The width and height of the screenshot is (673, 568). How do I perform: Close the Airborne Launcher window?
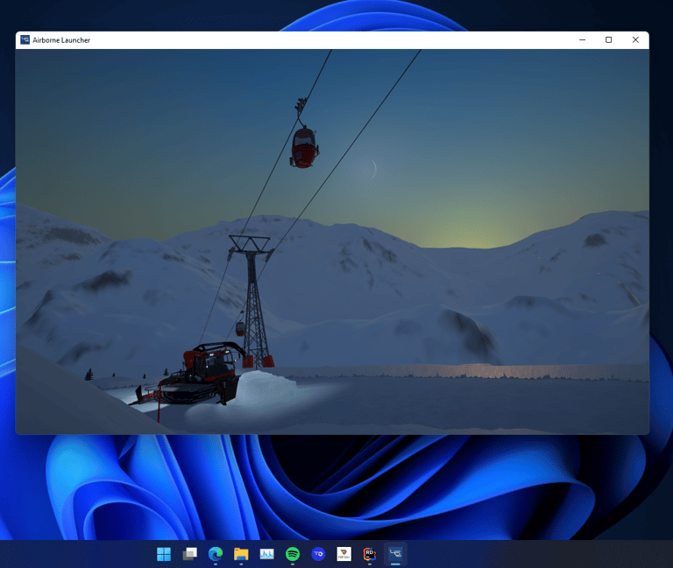pyautogui.click(x=635, y=40)
